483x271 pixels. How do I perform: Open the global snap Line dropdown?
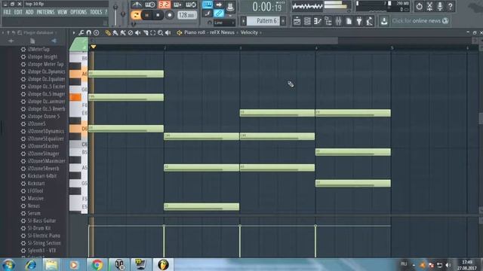pos(224,23)
